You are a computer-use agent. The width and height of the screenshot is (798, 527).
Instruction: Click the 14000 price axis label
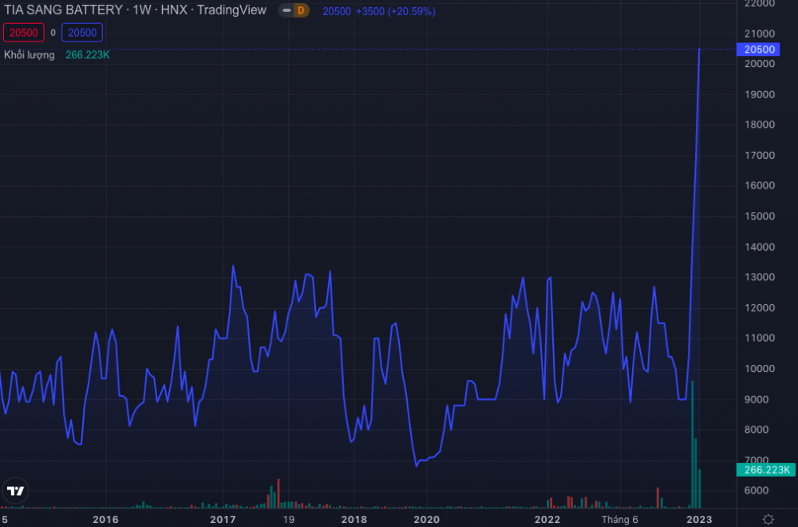coord(760,247)
